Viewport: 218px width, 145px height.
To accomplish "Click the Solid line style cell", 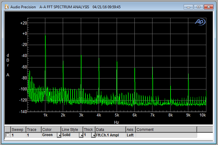I will 70,135.
